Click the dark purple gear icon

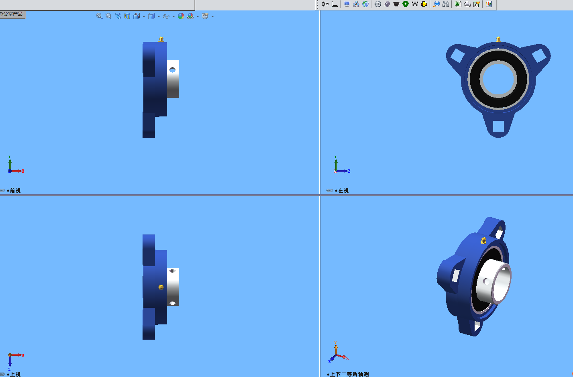click(x=387, y=4)
